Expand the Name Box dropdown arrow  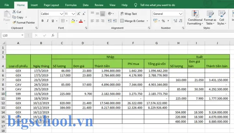22,35
